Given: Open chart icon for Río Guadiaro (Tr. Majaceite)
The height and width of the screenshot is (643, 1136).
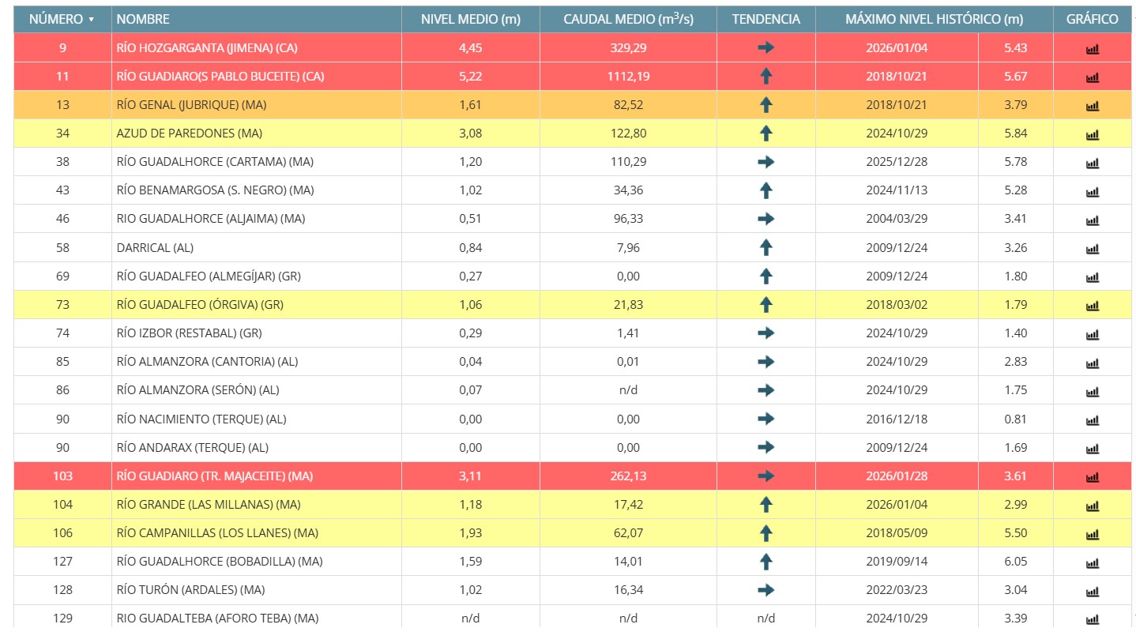Looking at the screenshot, I should (1092, 477).
